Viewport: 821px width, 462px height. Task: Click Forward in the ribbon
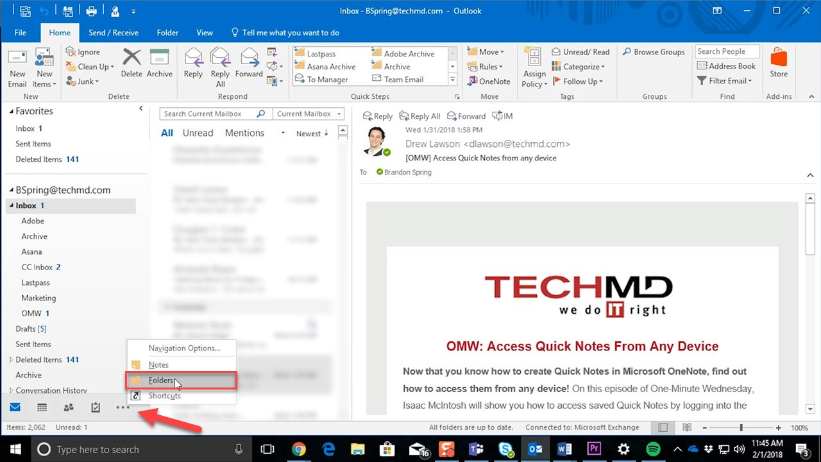pyautogui.click(x=249, y=64)
